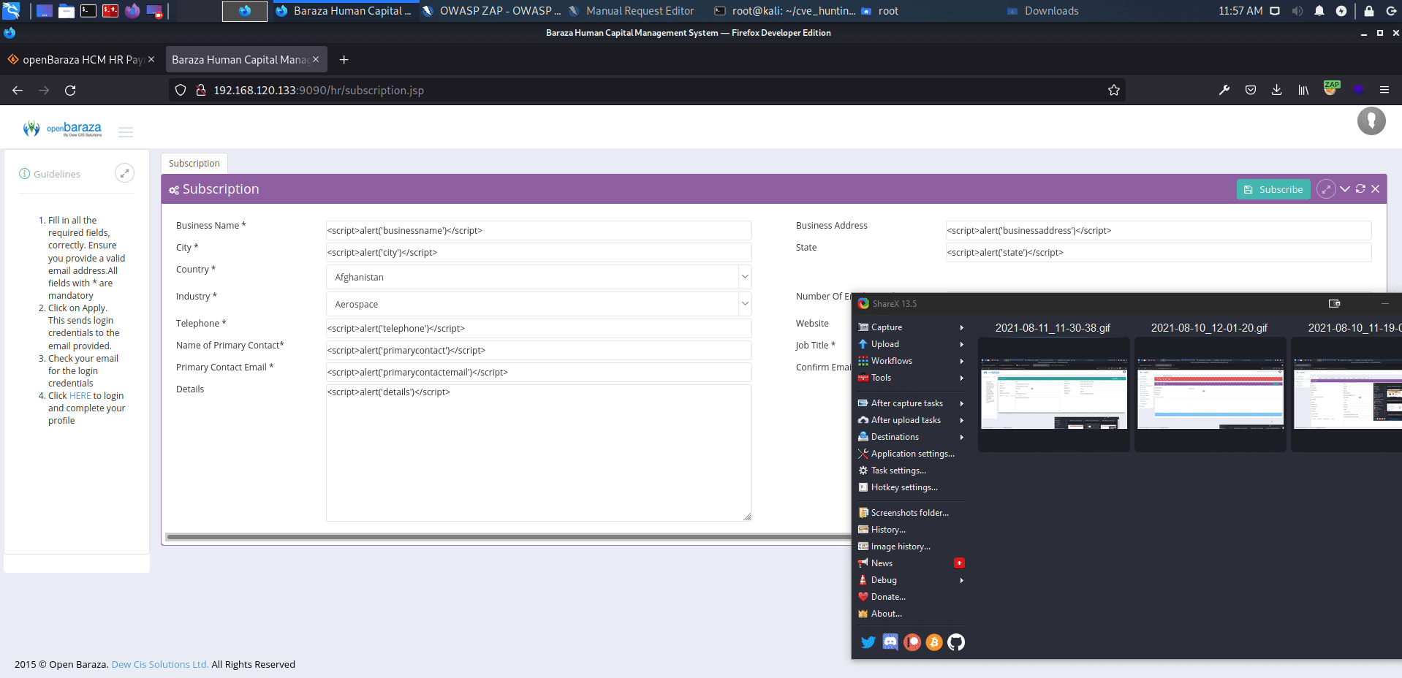Open ShareX Discord link

(x=890, y=642)
